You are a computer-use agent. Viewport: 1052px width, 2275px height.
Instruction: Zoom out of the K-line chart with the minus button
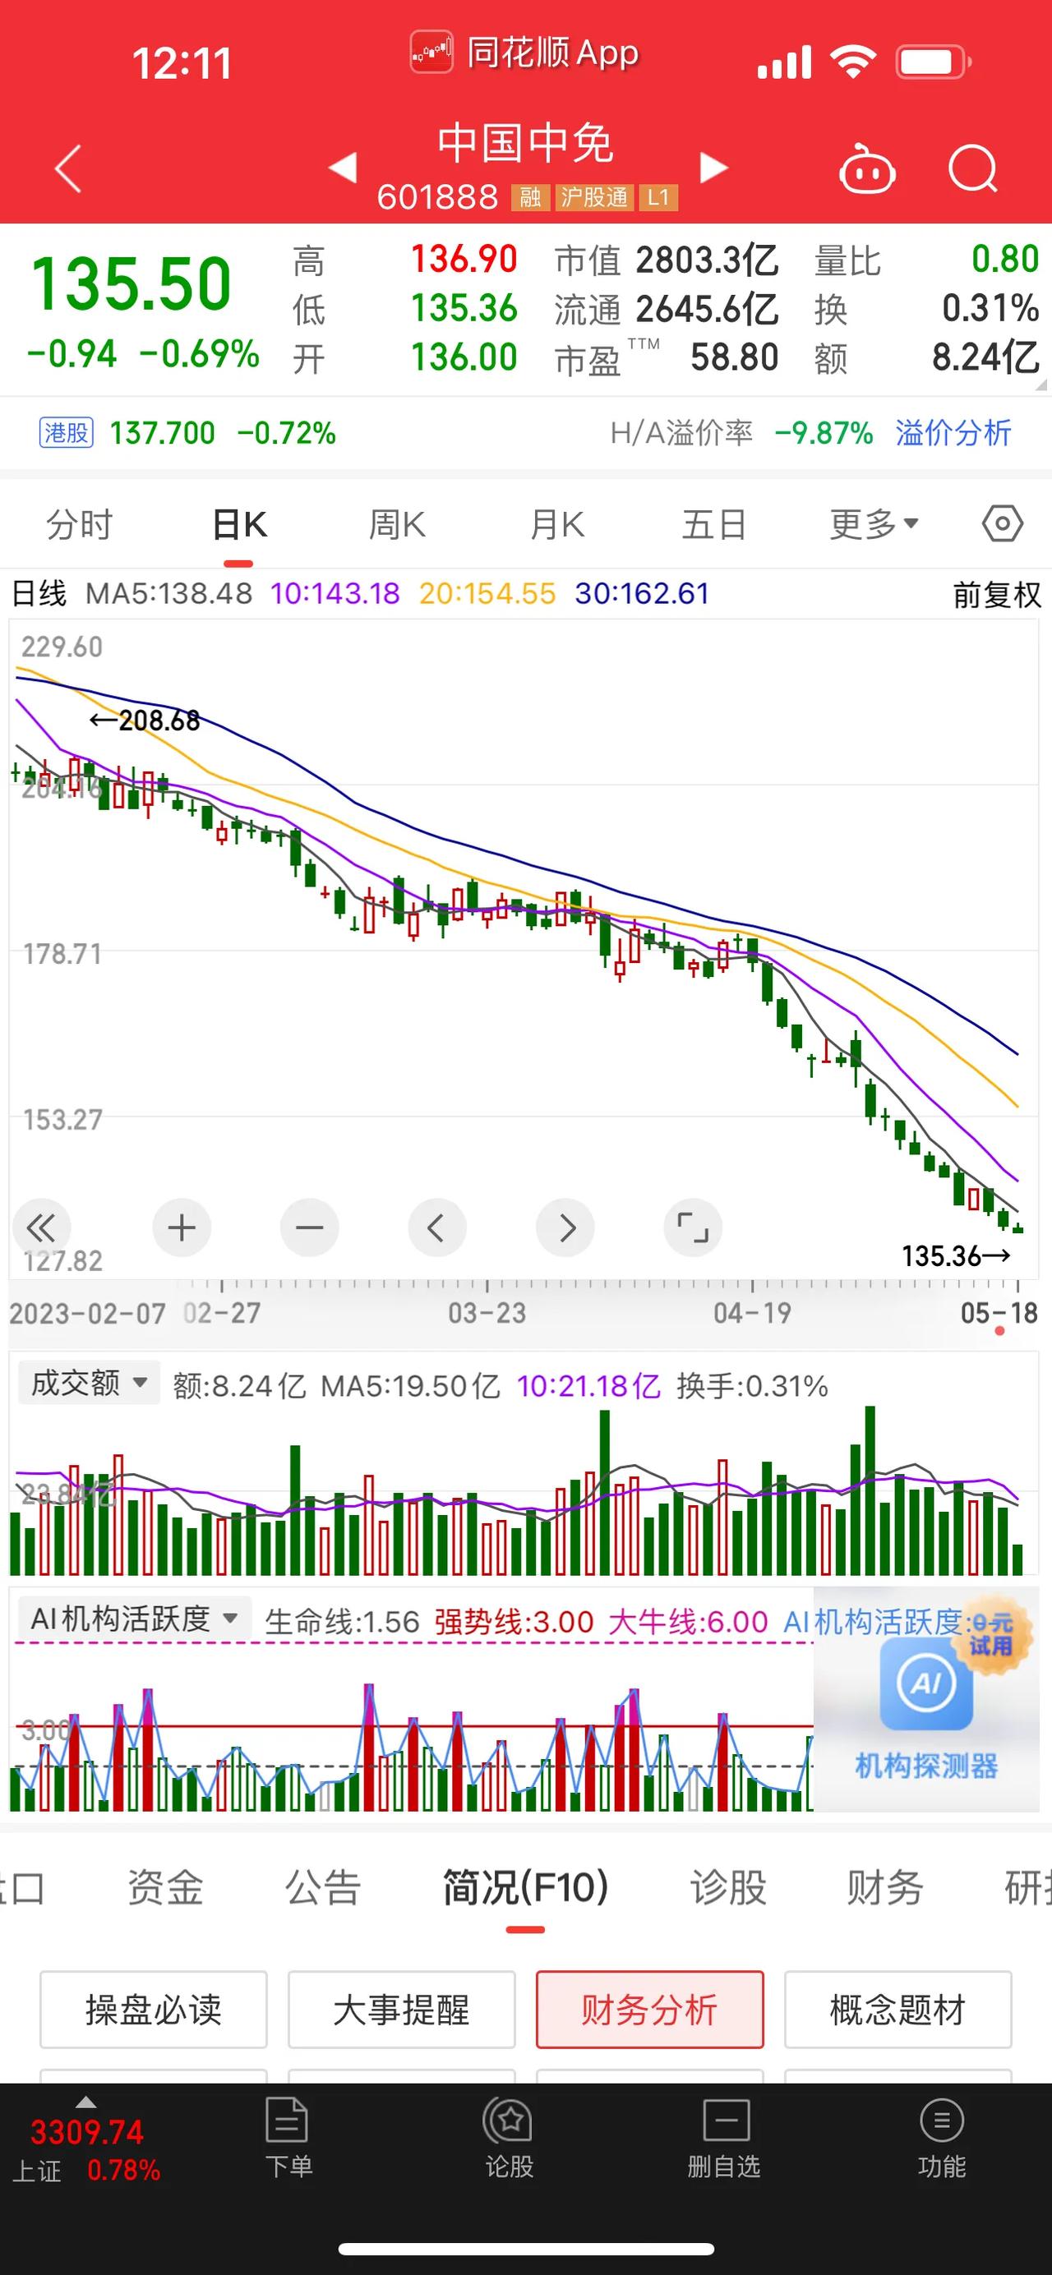pos(309,1227)
